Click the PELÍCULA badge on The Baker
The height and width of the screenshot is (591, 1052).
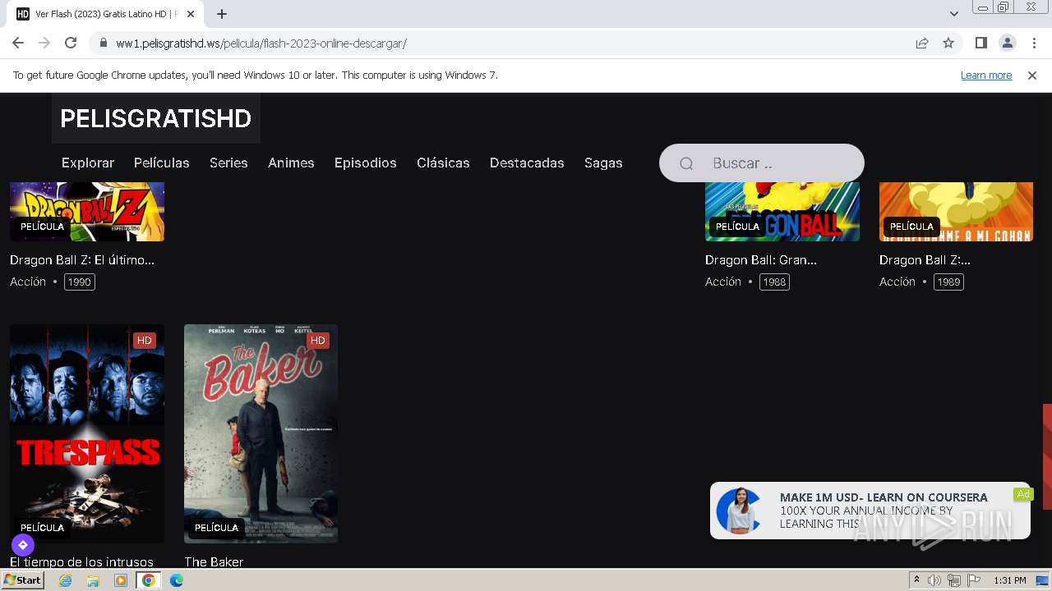click(216, 528)
